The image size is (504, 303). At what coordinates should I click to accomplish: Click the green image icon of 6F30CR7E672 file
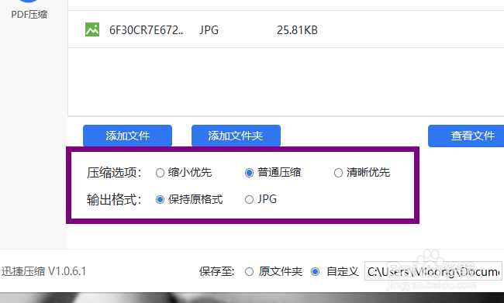pos(92,29)
